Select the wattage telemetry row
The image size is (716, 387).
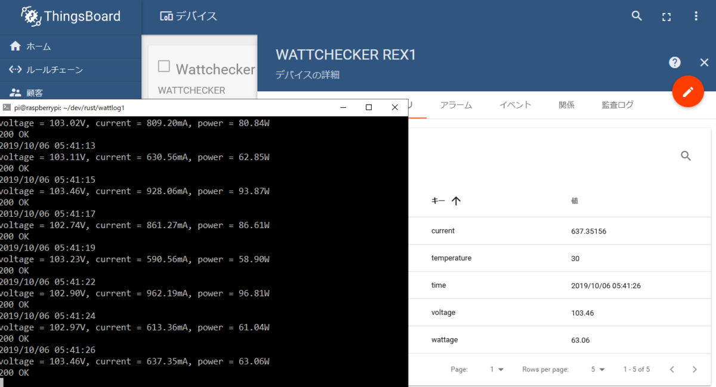pos(559,340)
